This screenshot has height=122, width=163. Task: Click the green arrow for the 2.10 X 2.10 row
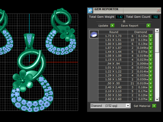point(151,91)
